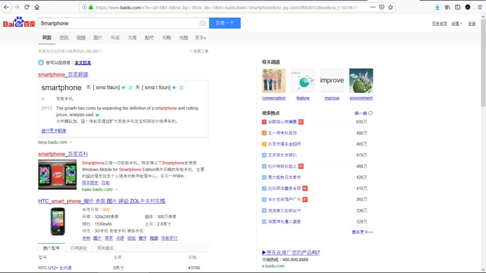Expand arrow next to fanyi.baidu.com

tap(71, 142)
